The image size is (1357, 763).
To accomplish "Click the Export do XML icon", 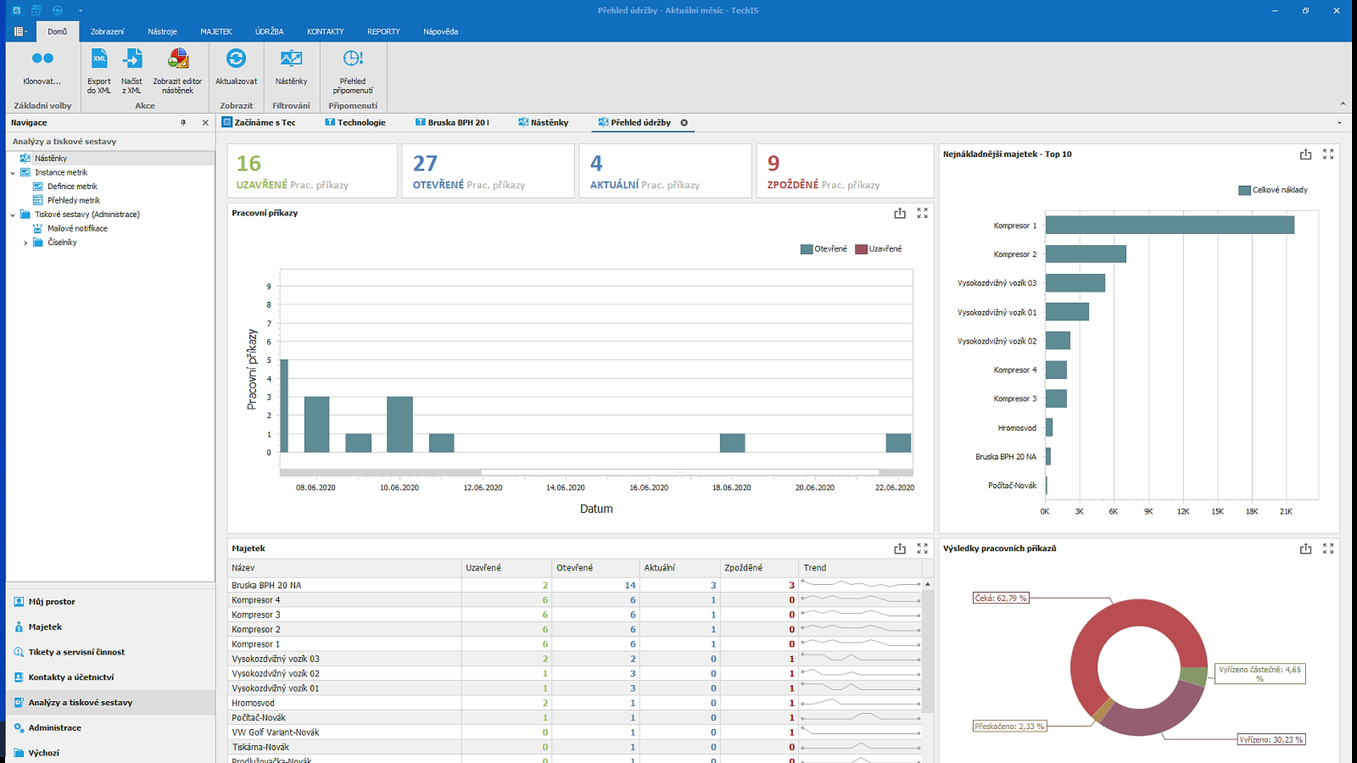I will click(x=99, y=59).
